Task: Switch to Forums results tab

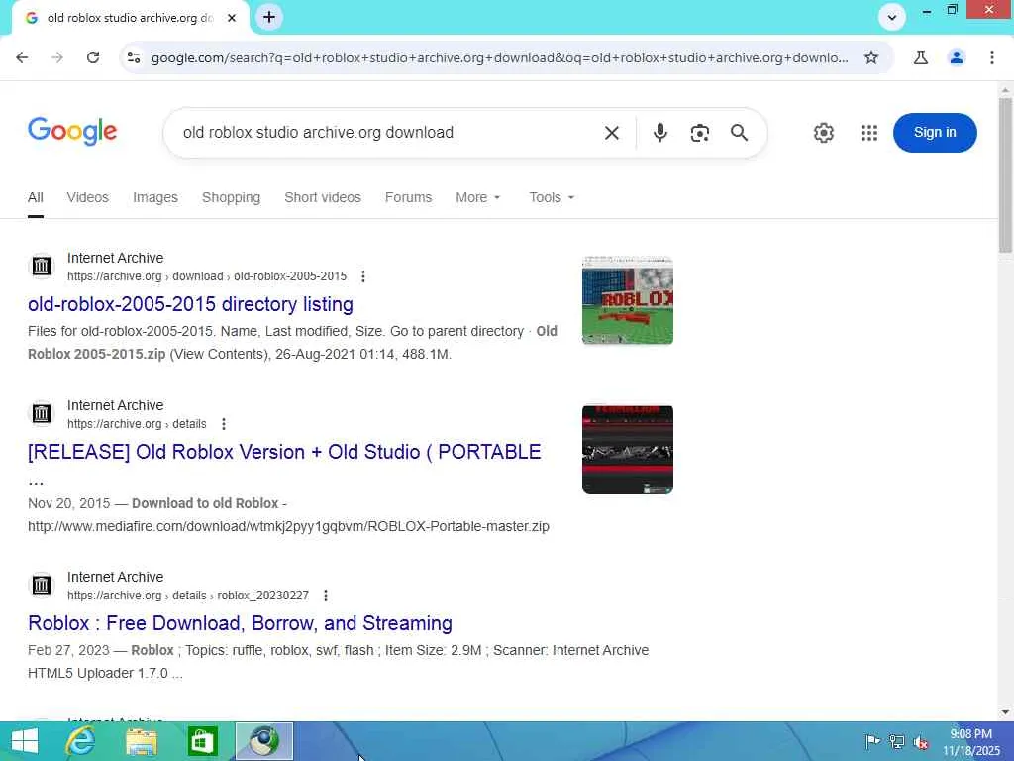Action: coord(408,197)
